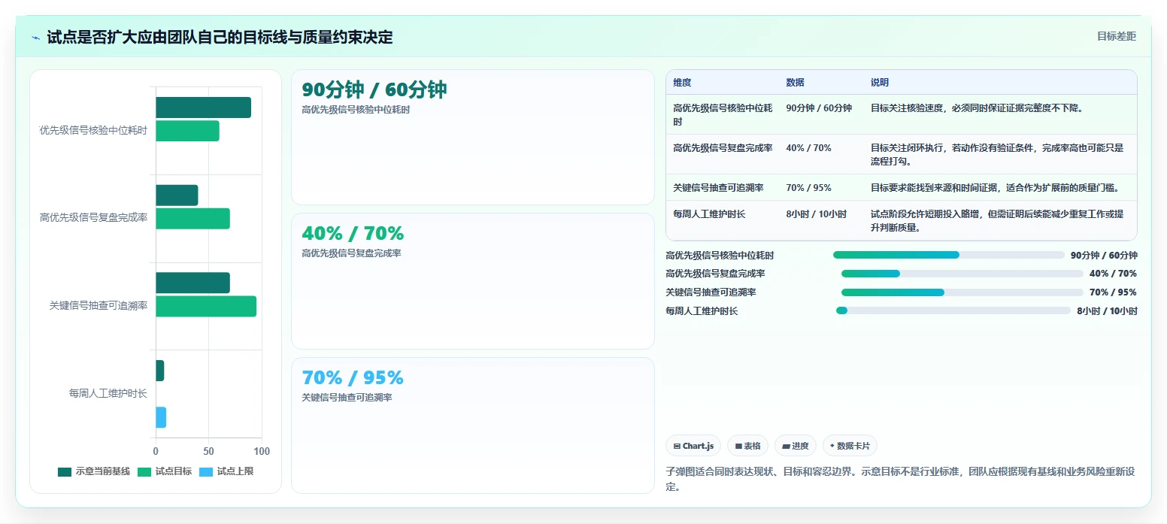
Task: Click the 高优先级信号核验中位耗时 progress bar
Action: (x=949, y=255)
